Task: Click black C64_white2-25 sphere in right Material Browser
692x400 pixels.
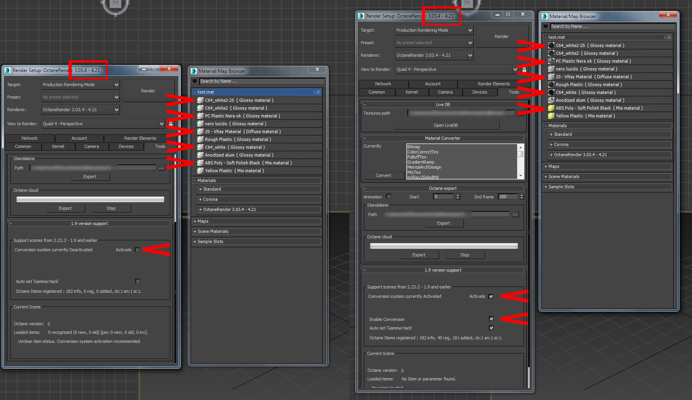Action: coord(551,45)
